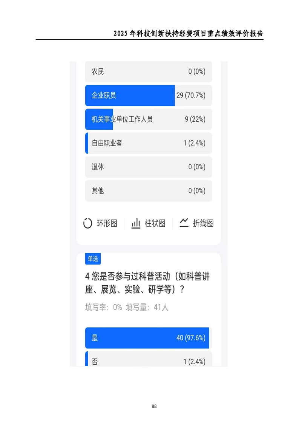The image size is (299, 424).
Task: Click the bar chart icon
Action: click(x=136, y=223)
